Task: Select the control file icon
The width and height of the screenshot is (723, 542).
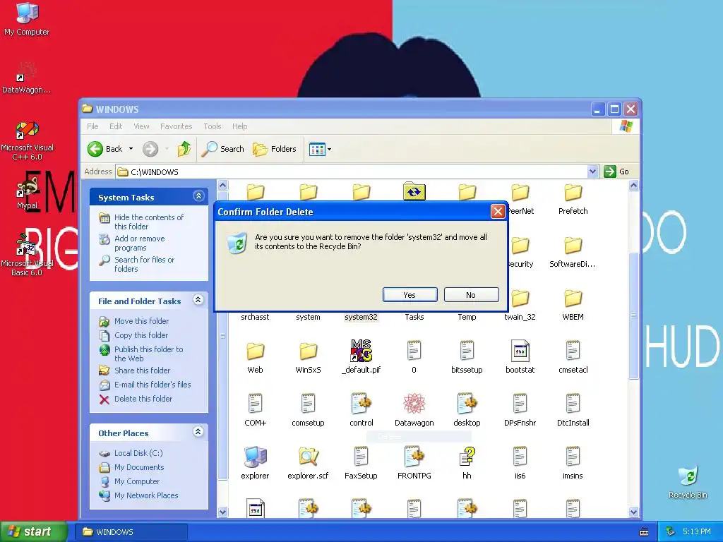Action: [361, 404]
